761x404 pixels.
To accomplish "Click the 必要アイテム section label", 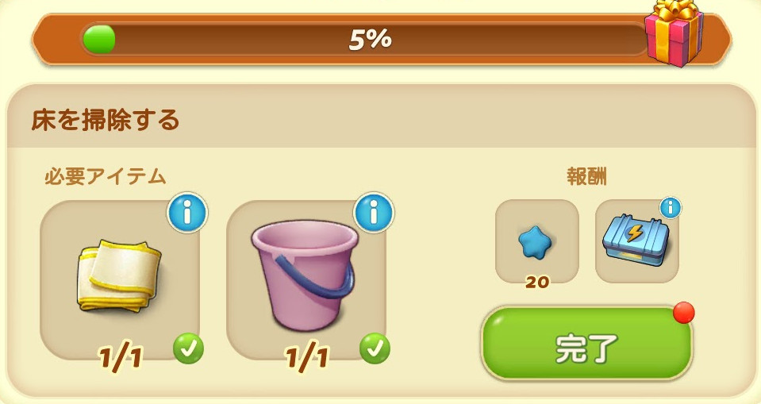I will (106, 177).
